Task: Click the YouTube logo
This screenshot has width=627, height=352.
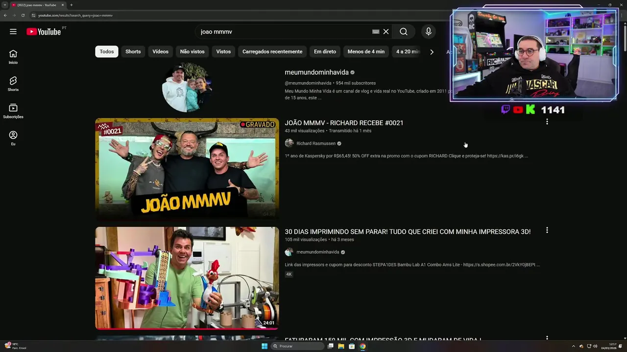Action: [x=44, y=32]
